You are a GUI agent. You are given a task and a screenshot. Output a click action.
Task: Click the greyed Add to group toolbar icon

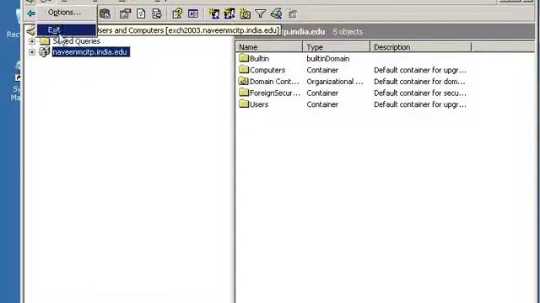point(293,13)
